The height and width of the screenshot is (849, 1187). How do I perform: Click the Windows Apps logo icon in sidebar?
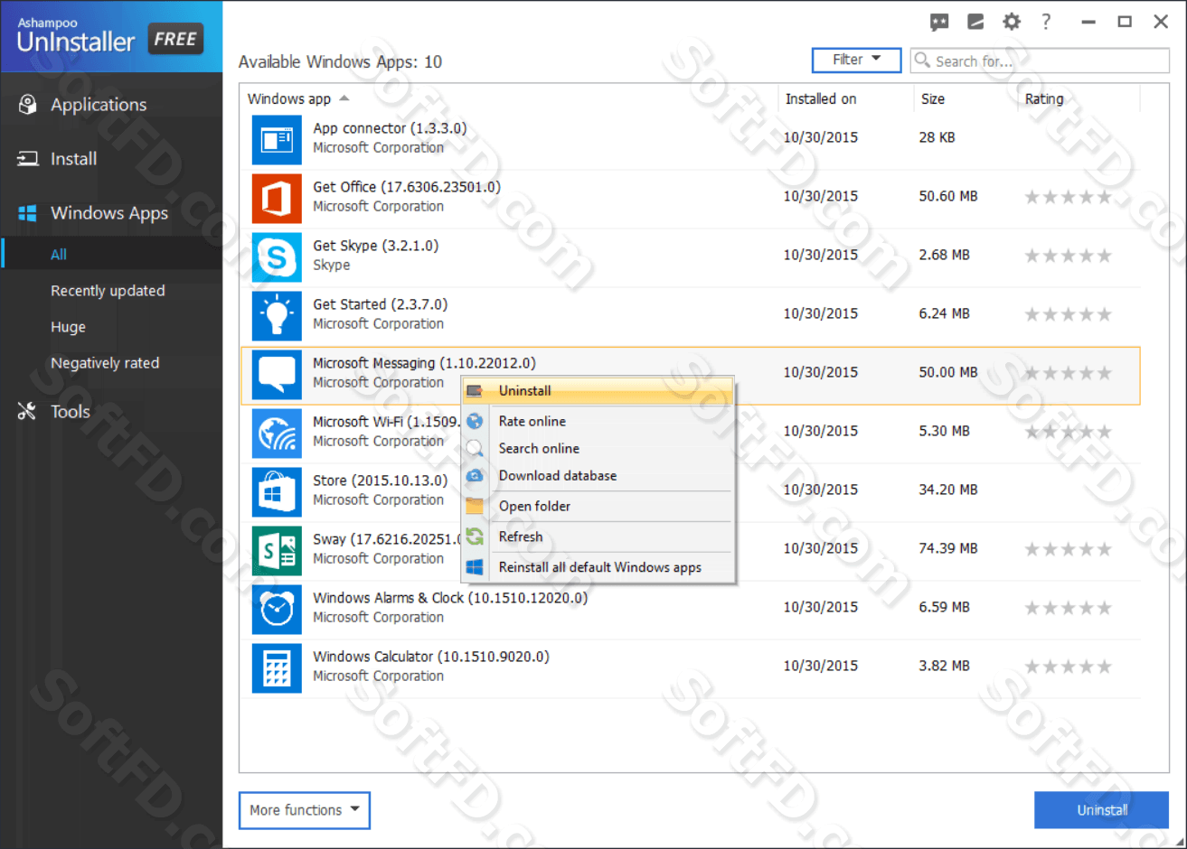(28, 213)
